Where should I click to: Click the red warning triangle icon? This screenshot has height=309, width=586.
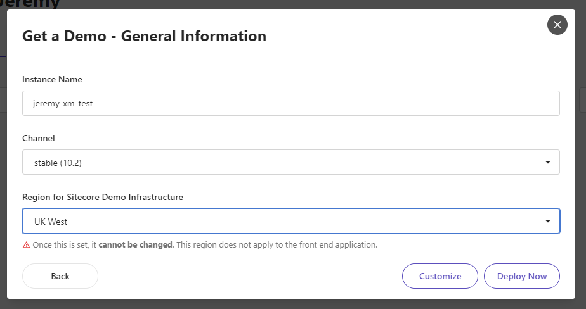coord(26,245)
